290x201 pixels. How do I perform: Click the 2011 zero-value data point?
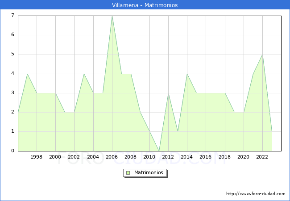click(x=159, y=151)
